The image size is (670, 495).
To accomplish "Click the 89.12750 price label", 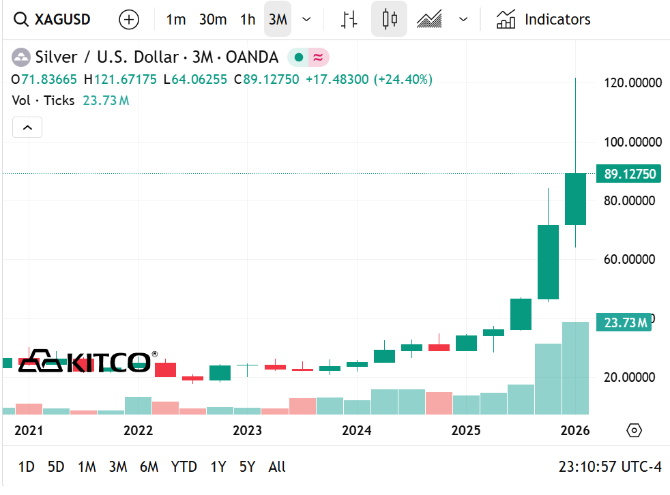I will (x=629, y=173).
